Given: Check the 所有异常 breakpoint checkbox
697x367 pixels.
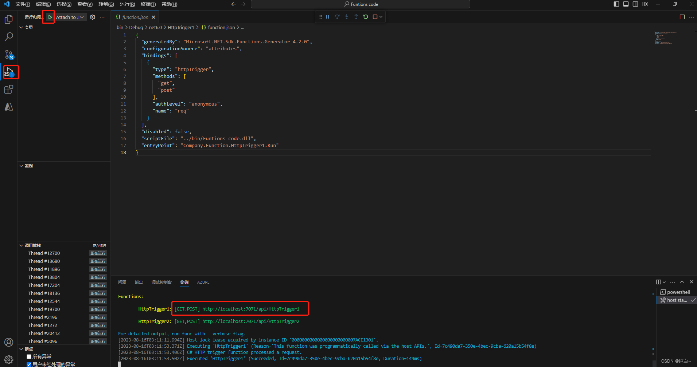Looking at the screenshot, I should click(x=29, y=356).
